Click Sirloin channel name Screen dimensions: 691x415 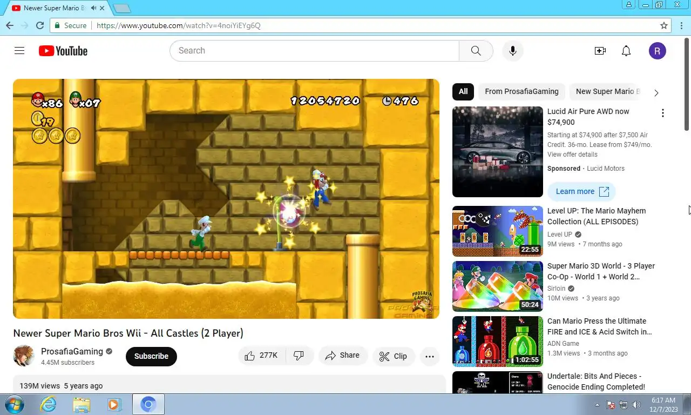point(557,289)
